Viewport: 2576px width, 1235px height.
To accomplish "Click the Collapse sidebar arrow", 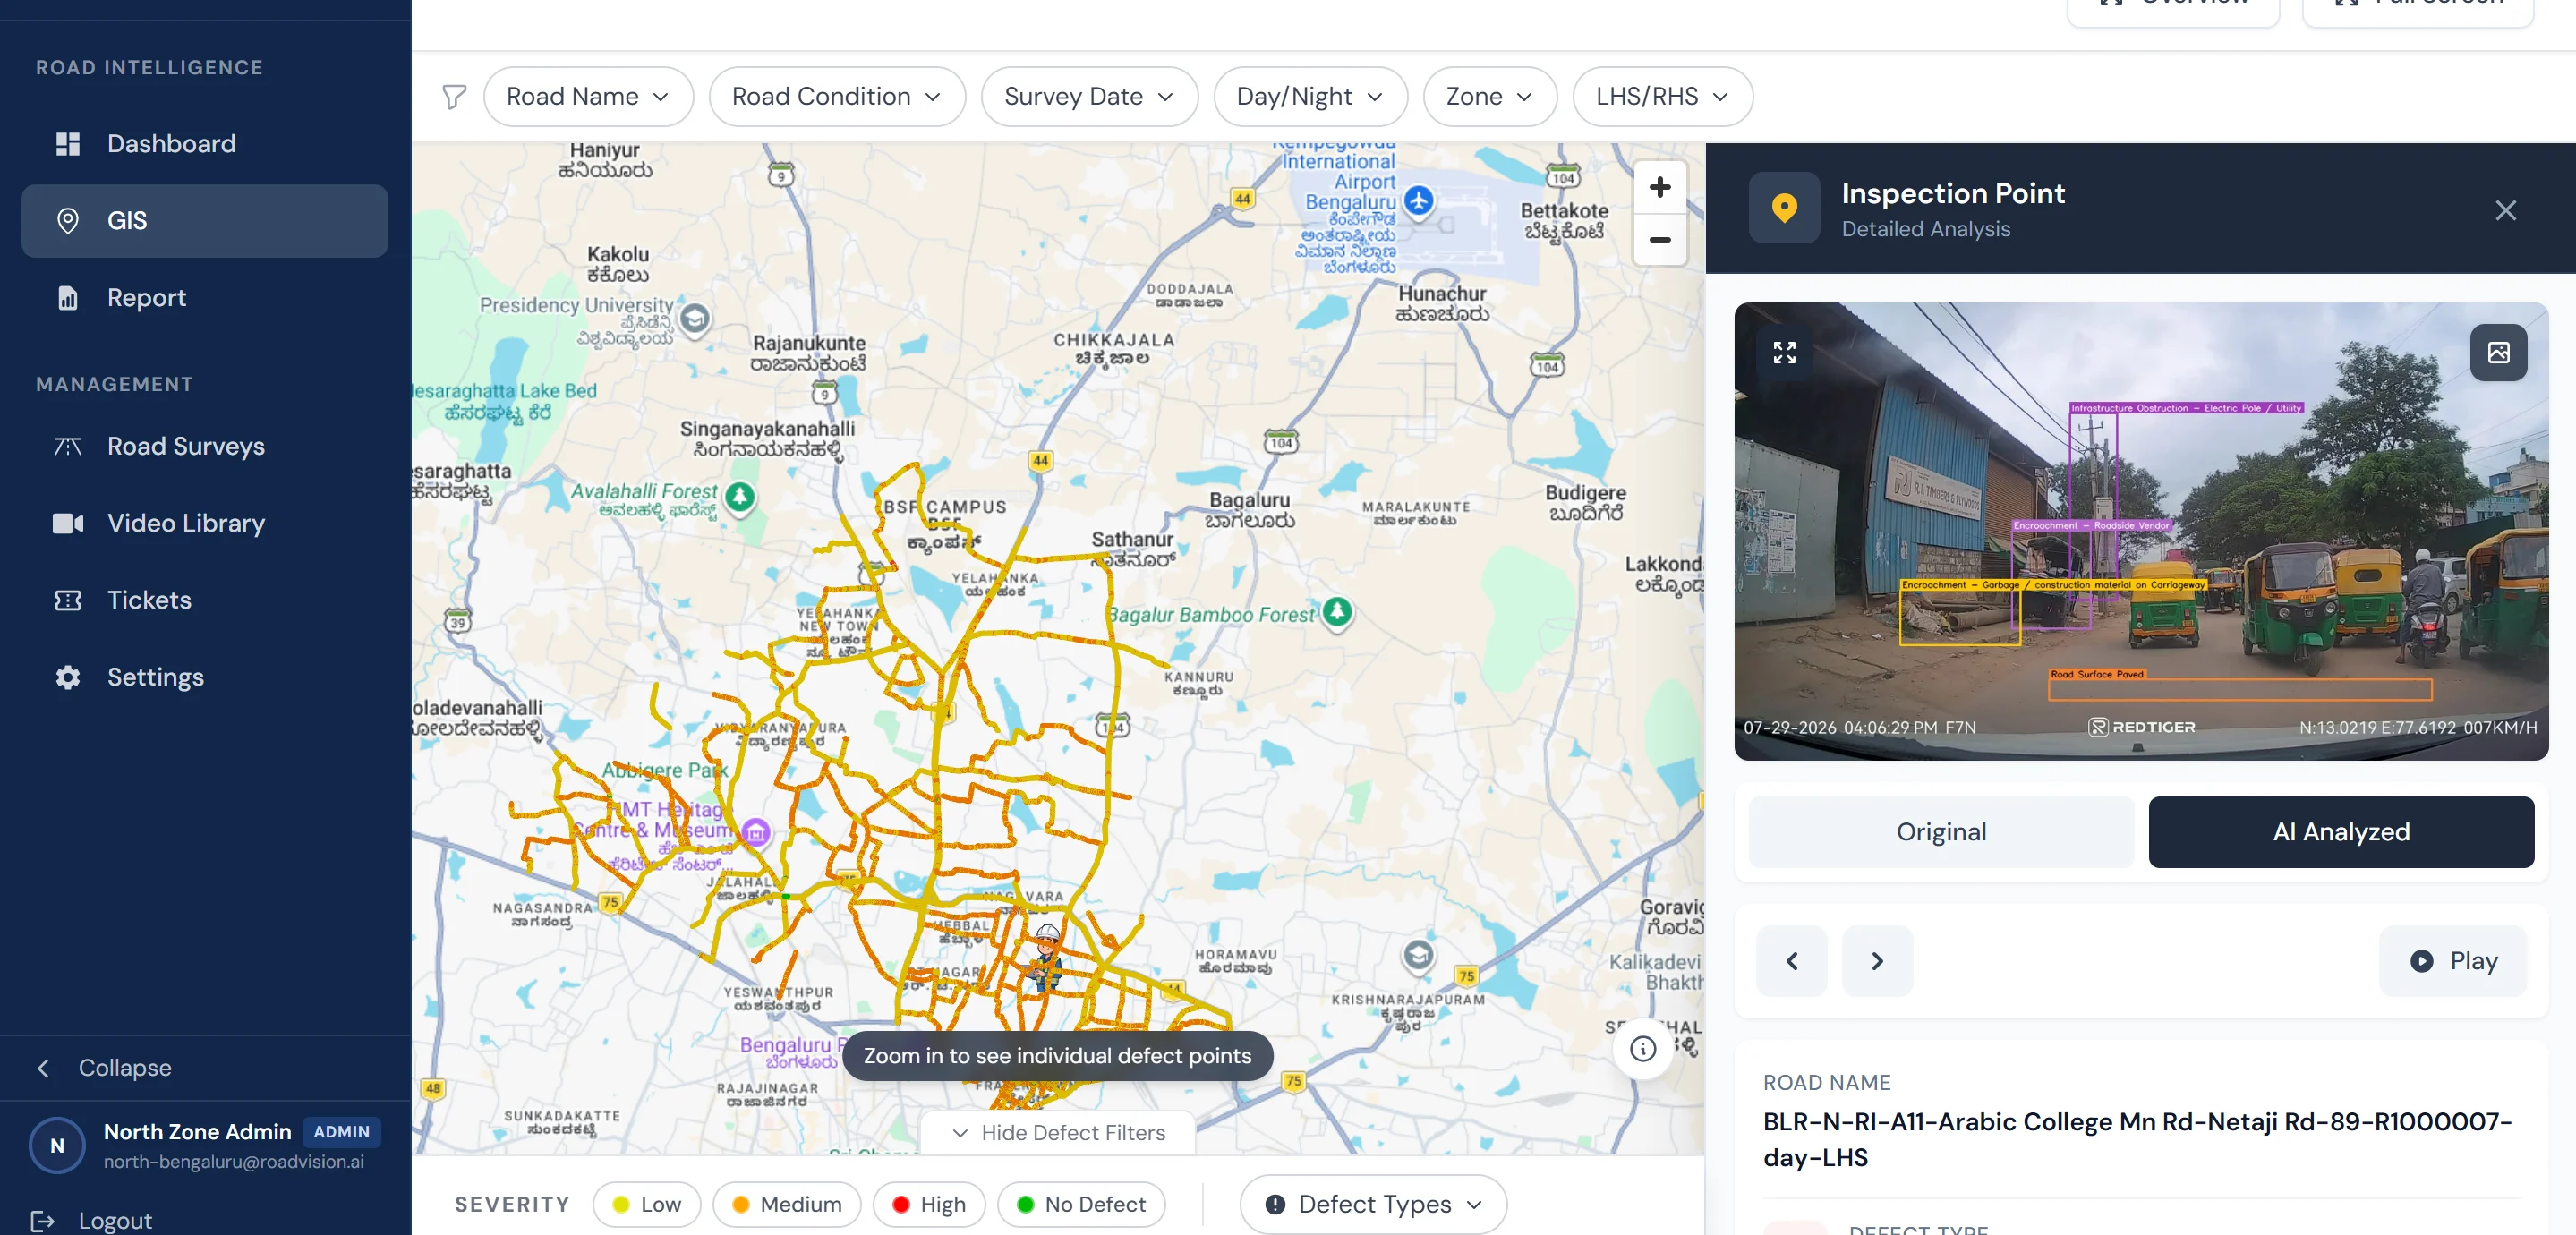I will tap(43, 1068).
